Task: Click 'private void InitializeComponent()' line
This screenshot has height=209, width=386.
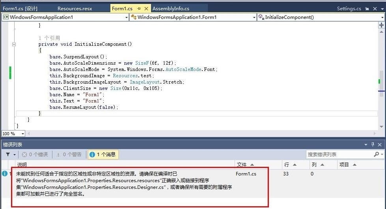Action: coord(85,44)
